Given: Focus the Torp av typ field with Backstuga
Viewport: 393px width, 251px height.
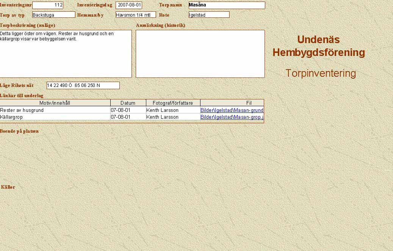Looking at the screenshot, I should point(53,15).
